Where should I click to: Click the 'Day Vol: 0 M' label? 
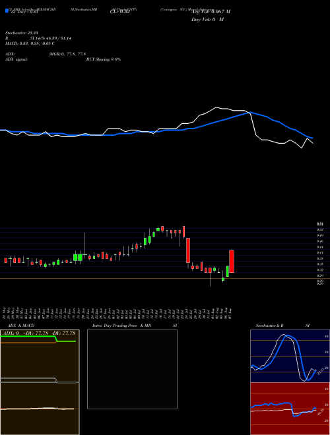click(207, 20)
